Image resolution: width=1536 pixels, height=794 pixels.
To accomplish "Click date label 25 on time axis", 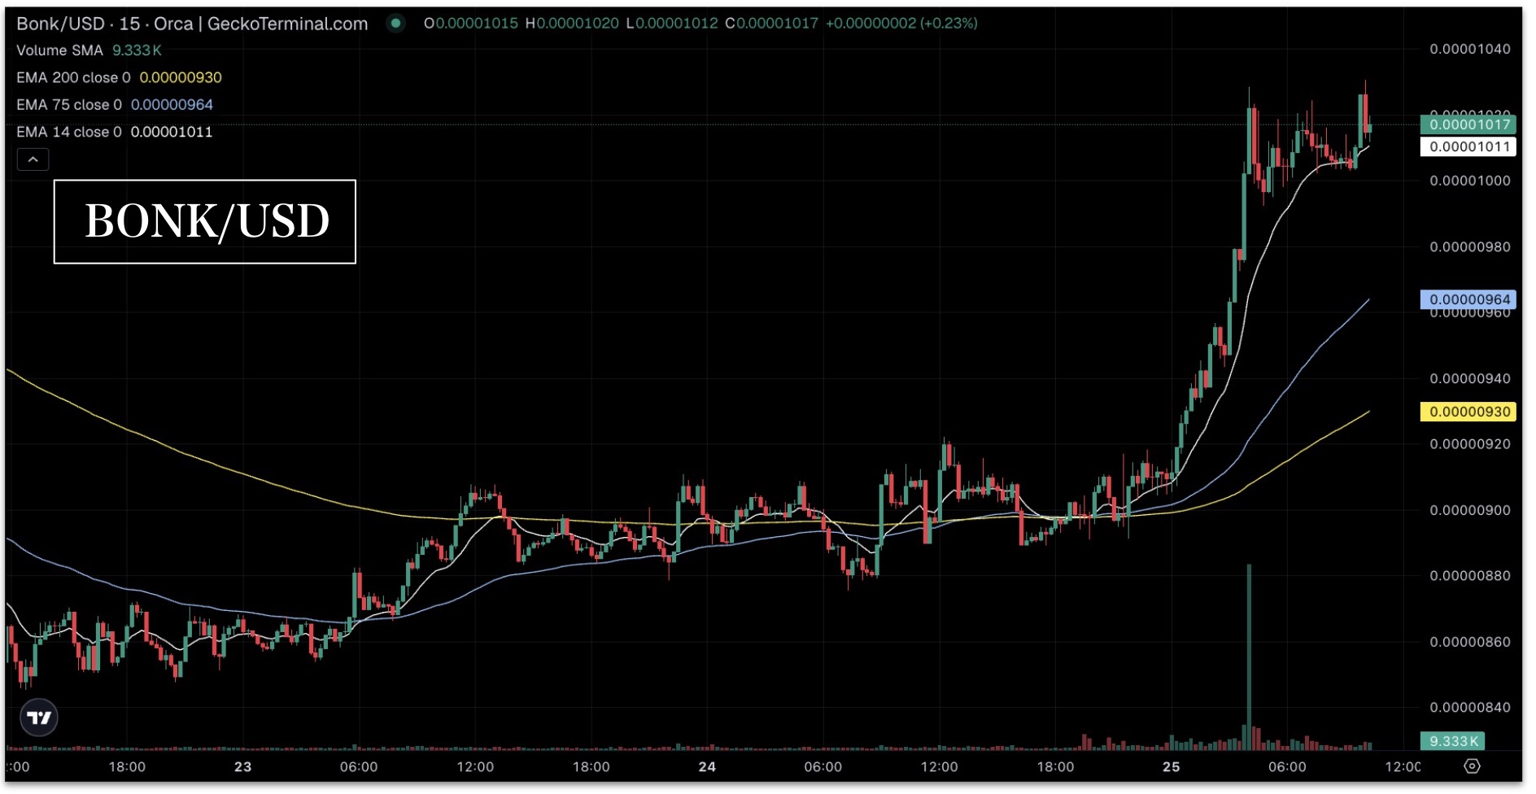I will click(1171, 766).
